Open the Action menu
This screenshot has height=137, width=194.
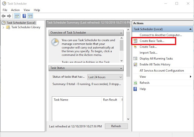(x=15, y=10)
